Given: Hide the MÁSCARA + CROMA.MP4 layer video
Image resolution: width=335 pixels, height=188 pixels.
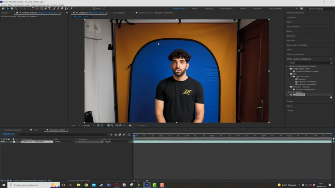Looking at the screenshot, I should tap(2, 142).
